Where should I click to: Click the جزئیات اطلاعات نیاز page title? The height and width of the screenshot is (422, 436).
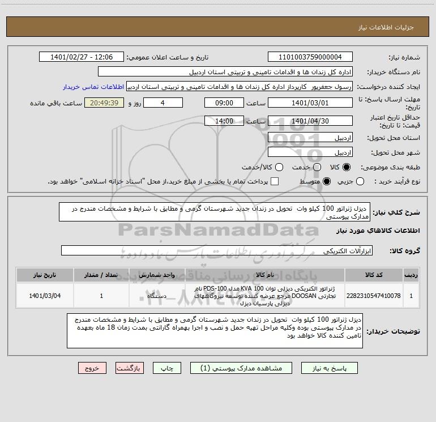click(386, 27)
